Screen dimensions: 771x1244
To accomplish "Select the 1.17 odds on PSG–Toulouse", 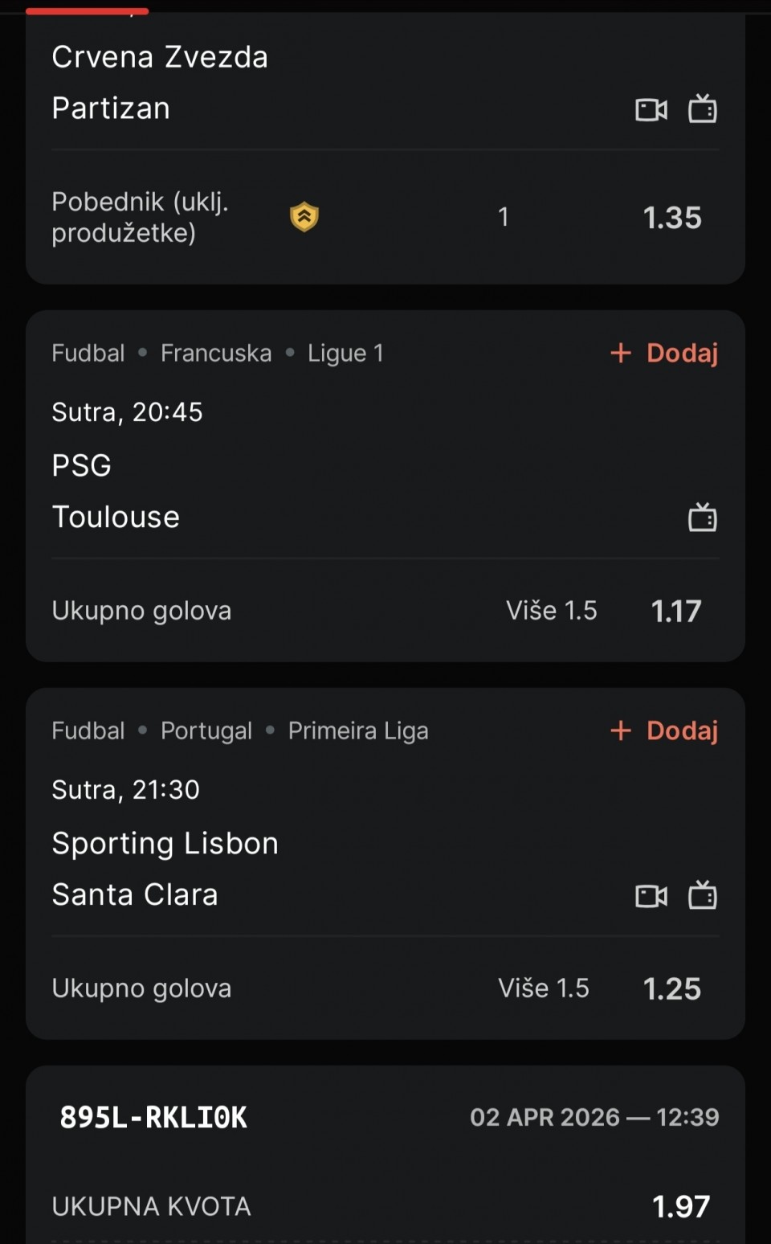I will 675,612.
